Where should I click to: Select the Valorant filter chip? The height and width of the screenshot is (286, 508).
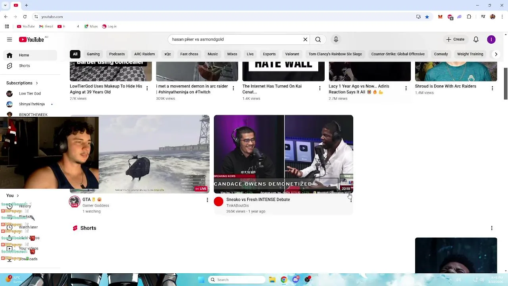(292, 54)
